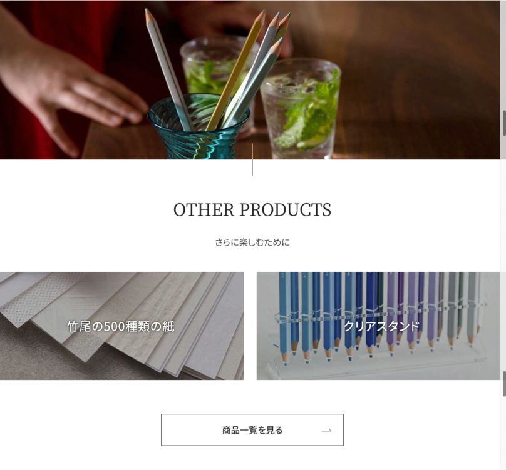
Task: Select the OTHER PRODUCTS heading
Action: click(252, 210)
